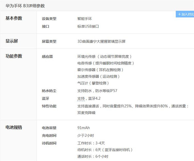Click the 91mAh battery capacity value
Screen dimensions: 194x161
[84, 128]
